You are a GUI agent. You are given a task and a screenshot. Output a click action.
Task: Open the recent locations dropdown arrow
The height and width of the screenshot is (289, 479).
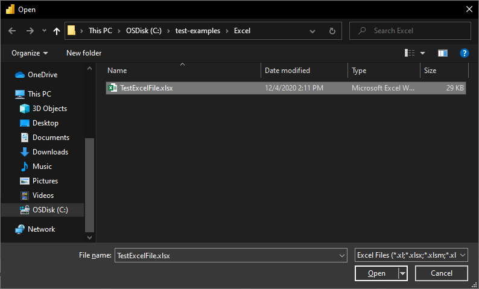44,31
